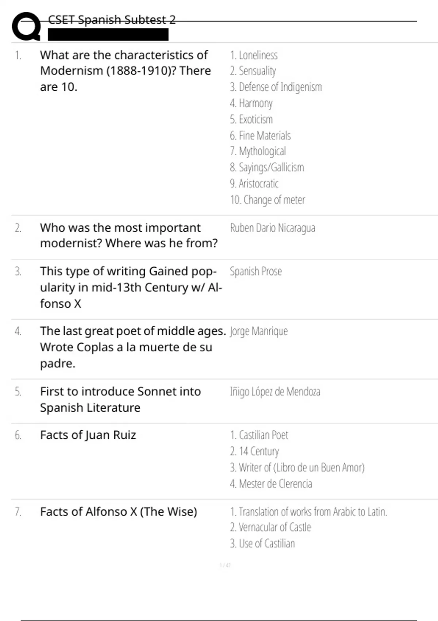The image size is (438, 621).
Task: Click the answer 'Ruben Dario Nicaragua'
Action: pos(273,228)
